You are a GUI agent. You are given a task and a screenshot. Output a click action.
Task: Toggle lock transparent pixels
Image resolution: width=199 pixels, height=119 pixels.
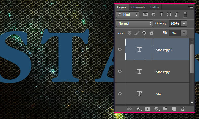129,33
